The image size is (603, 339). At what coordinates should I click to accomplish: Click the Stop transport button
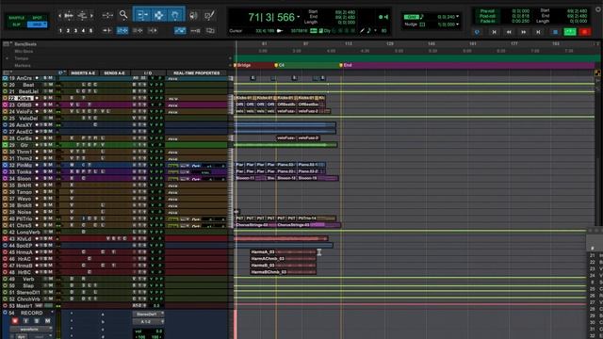pyautogui.click(x=555, y=32)
